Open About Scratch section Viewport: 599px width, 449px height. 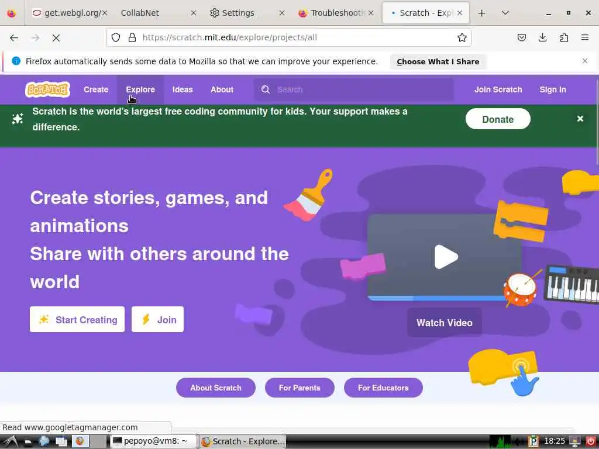pos(215,388)
